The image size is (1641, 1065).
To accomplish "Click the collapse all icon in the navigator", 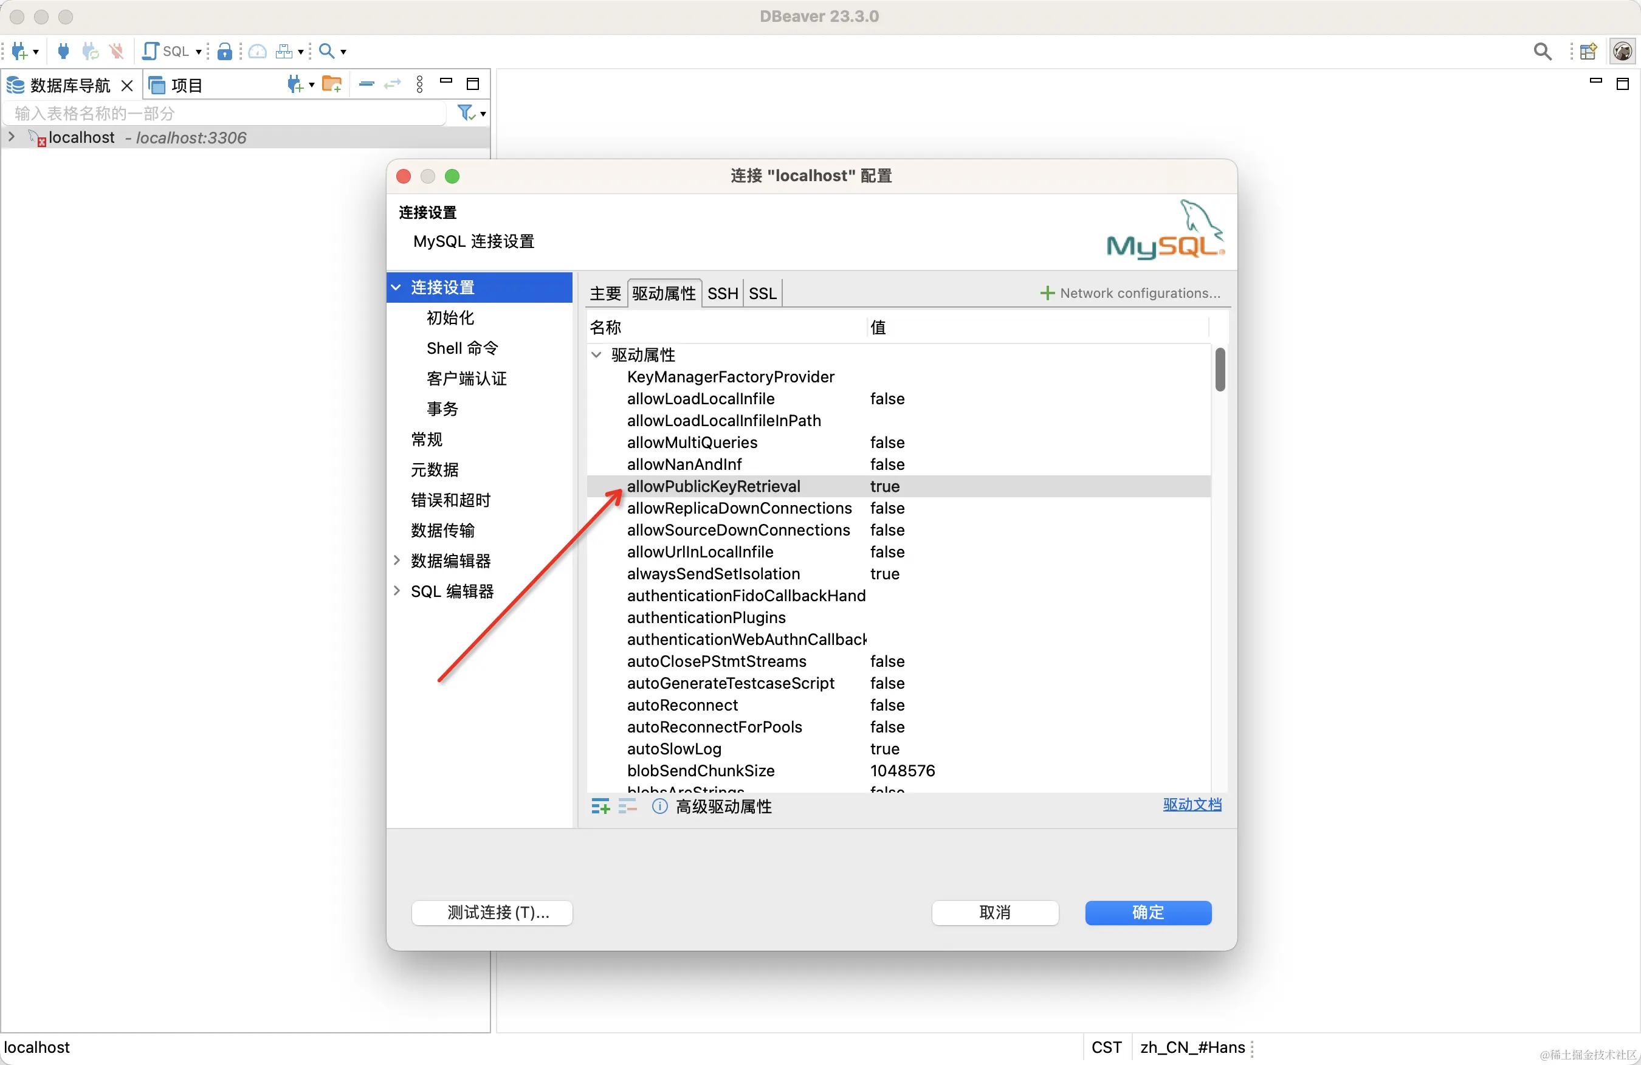I will point(367,84).
